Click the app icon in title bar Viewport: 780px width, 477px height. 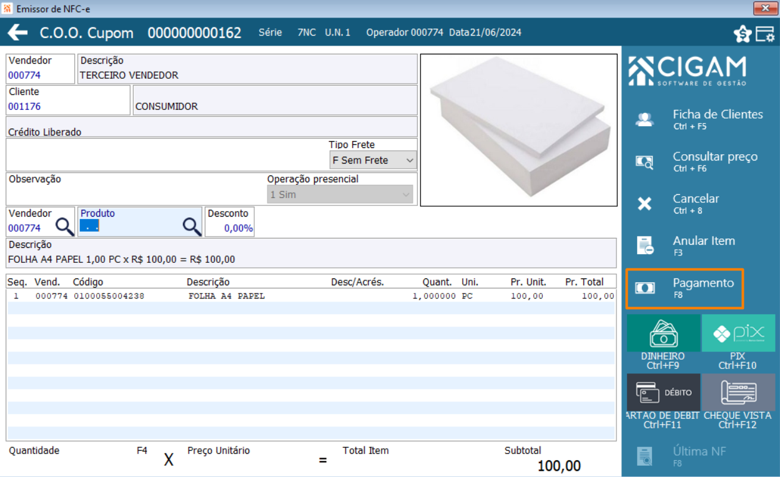(7, 9)
